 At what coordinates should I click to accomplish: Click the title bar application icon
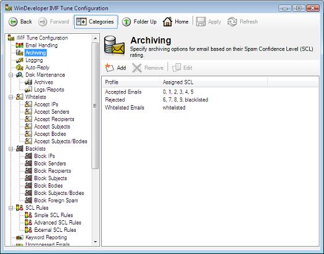click(9, 8)
